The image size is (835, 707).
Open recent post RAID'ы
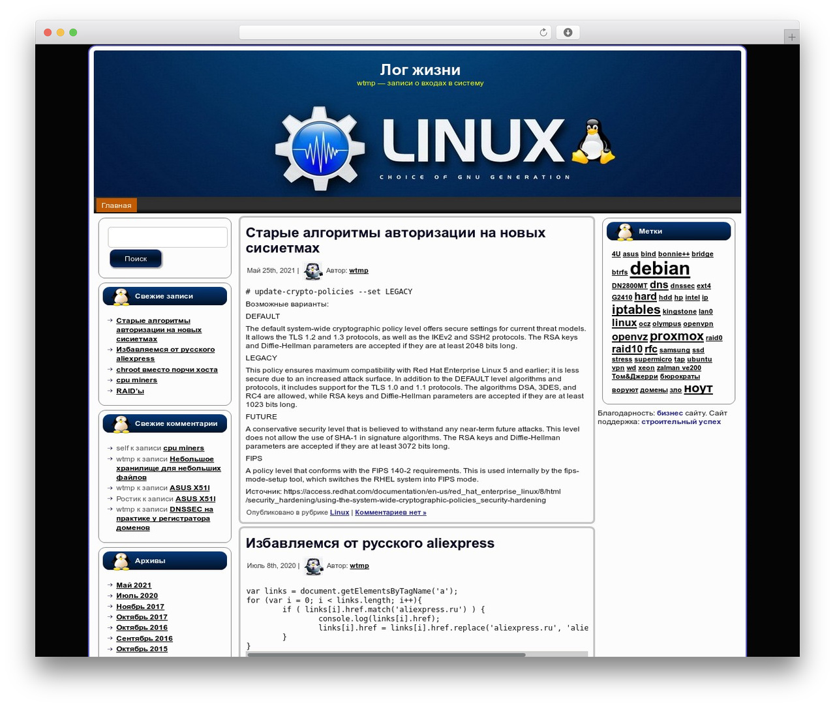coord(130,391)
